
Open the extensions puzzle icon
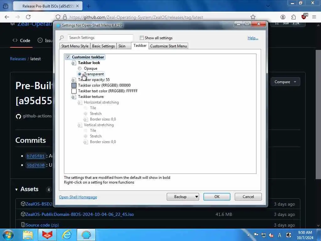293,17
